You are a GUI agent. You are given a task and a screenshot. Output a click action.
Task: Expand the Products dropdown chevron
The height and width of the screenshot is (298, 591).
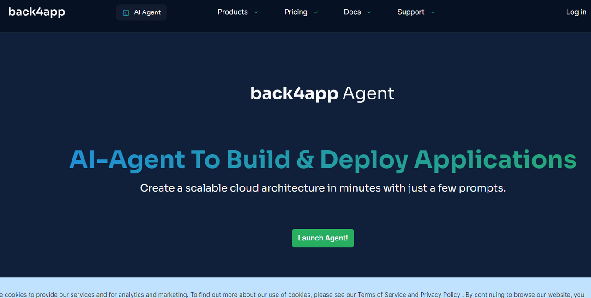(256, 12)
